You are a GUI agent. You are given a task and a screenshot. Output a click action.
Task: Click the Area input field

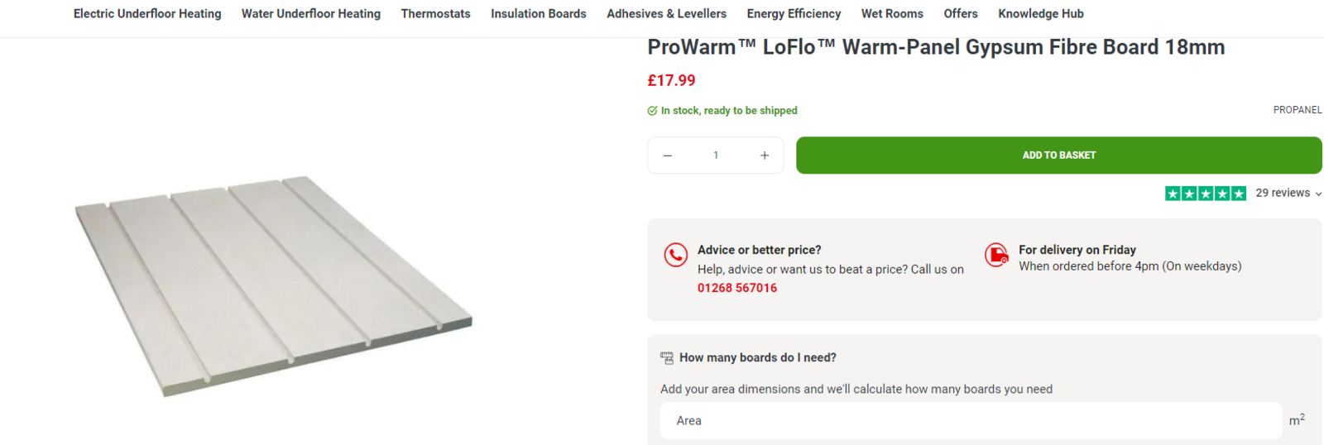971,421
